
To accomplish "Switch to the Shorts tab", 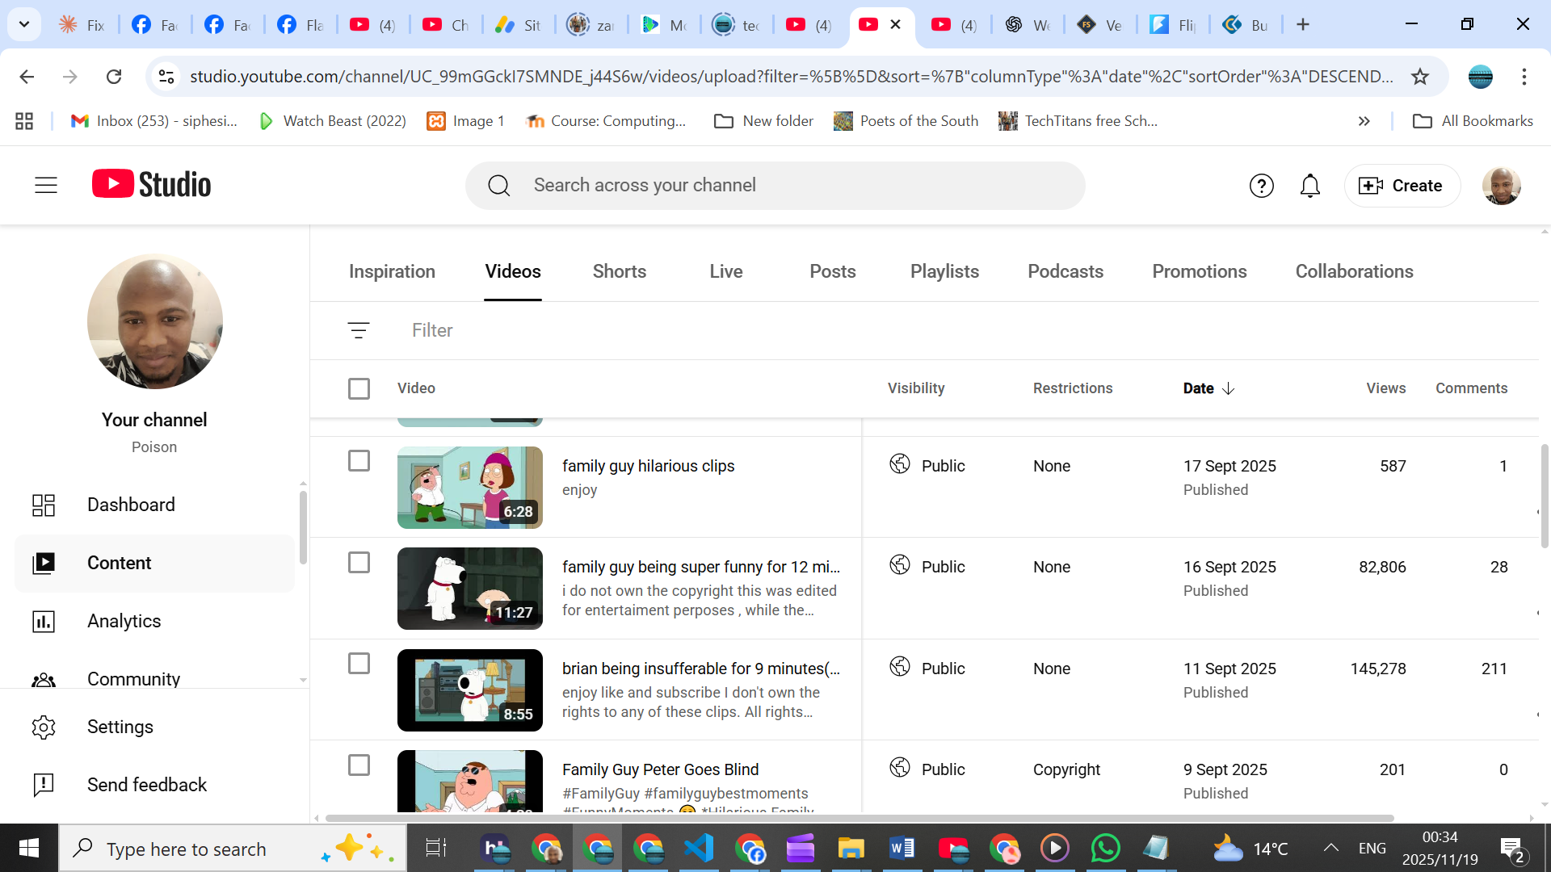I will 619,271.
